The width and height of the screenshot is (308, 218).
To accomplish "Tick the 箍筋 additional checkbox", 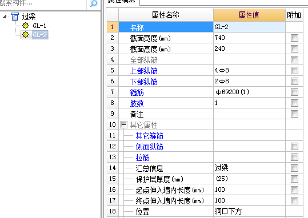I will click(294, 92).
